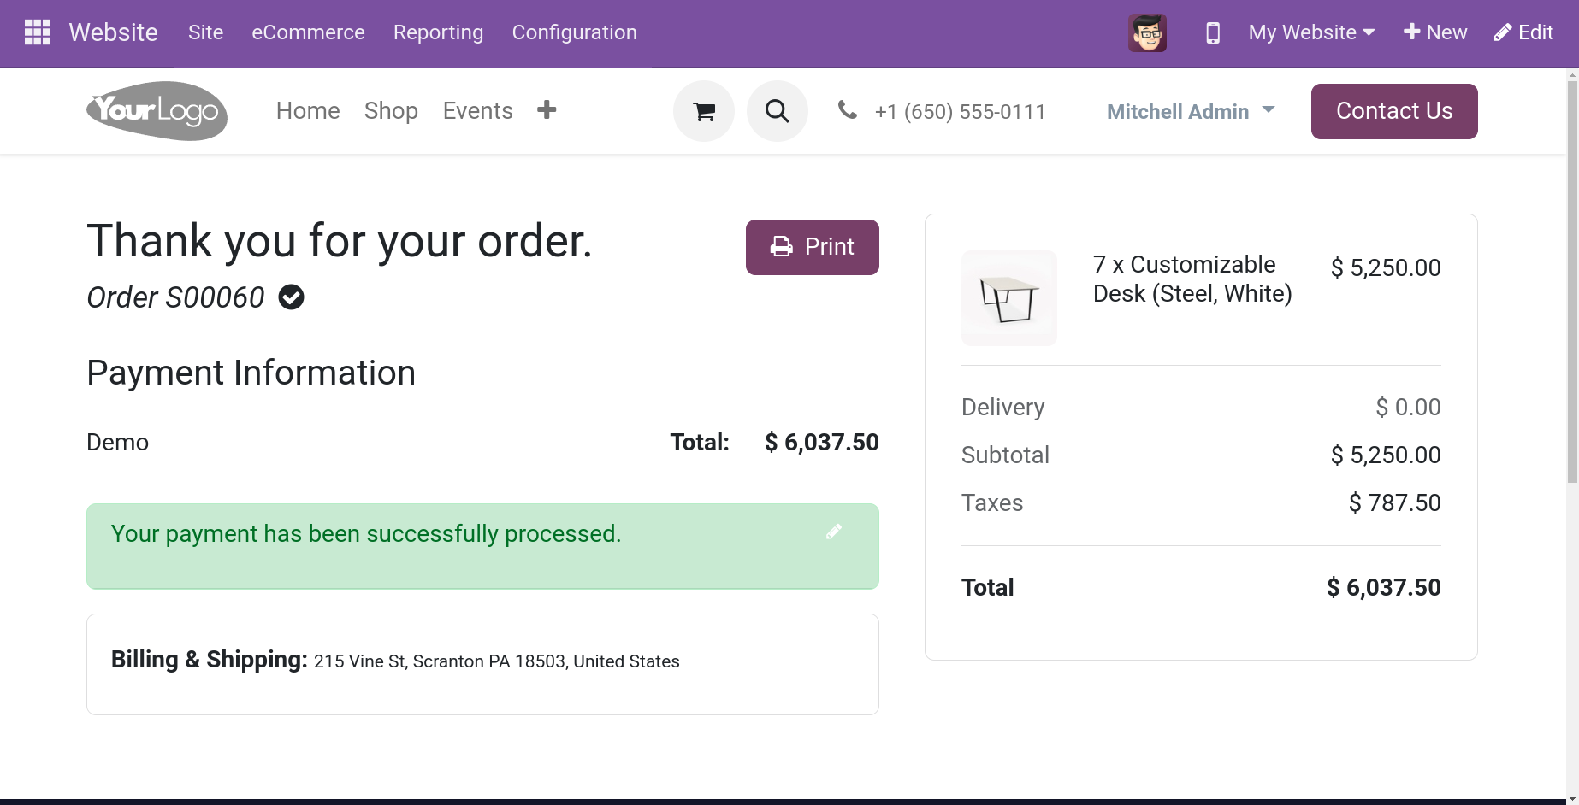The height and width of the screenshot is (805, 1579).
Task: Open the Configuration menu
Action: tap(574, 32)
